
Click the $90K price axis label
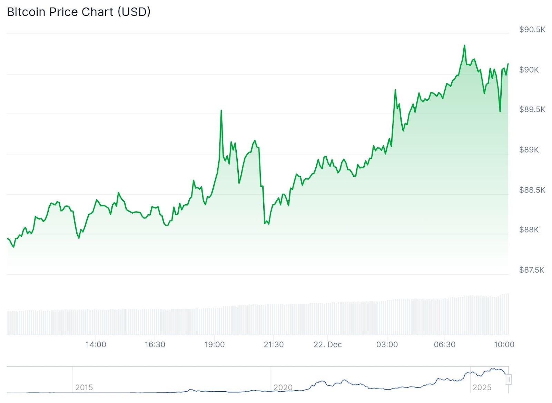pyautogui.click(x=529, y=70)
